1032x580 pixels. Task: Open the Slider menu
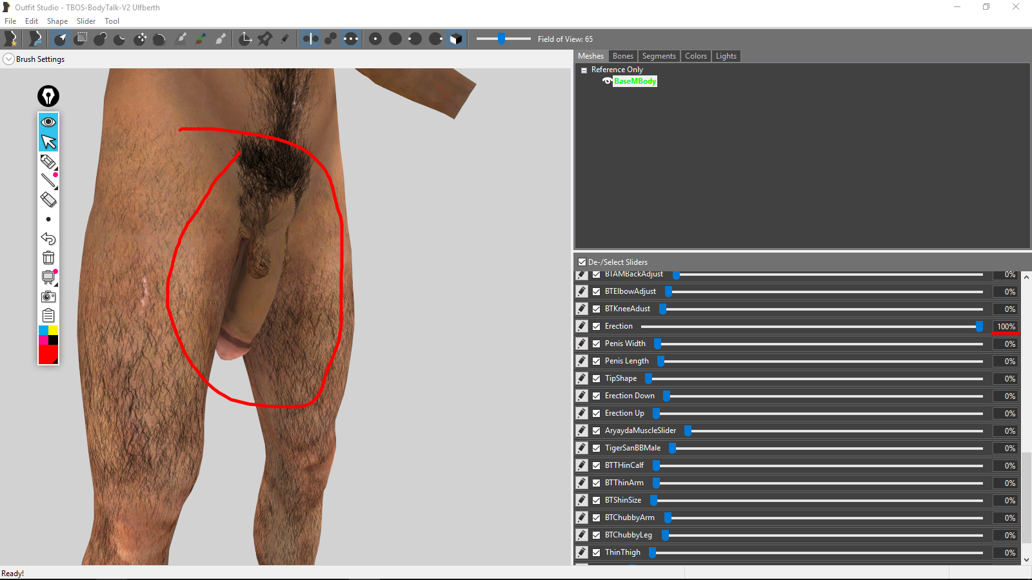[86, 21]
